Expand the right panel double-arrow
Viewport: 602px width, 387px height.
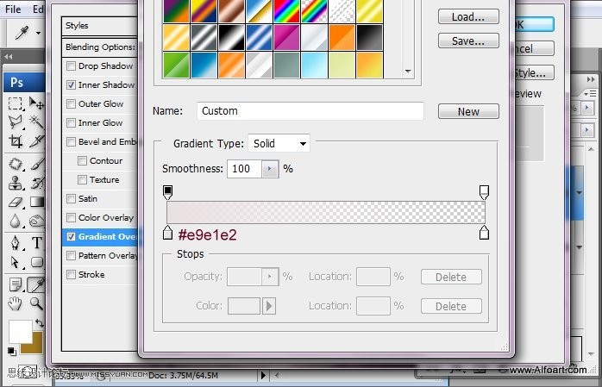[x=591, y=80]
